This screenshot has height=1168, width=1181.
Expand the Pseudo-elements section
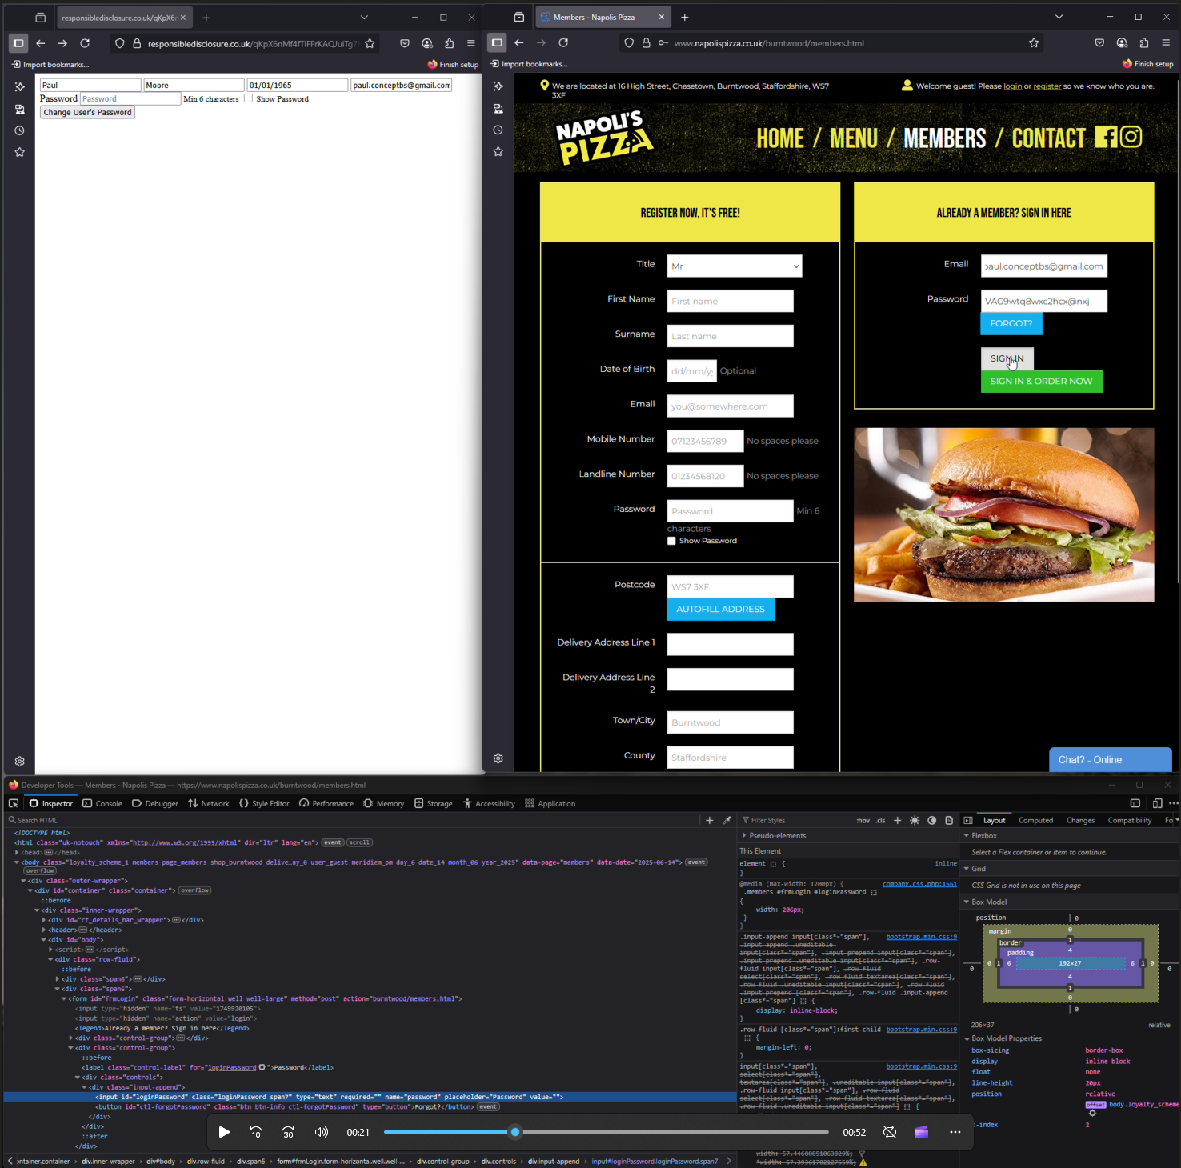coord(744,835)
